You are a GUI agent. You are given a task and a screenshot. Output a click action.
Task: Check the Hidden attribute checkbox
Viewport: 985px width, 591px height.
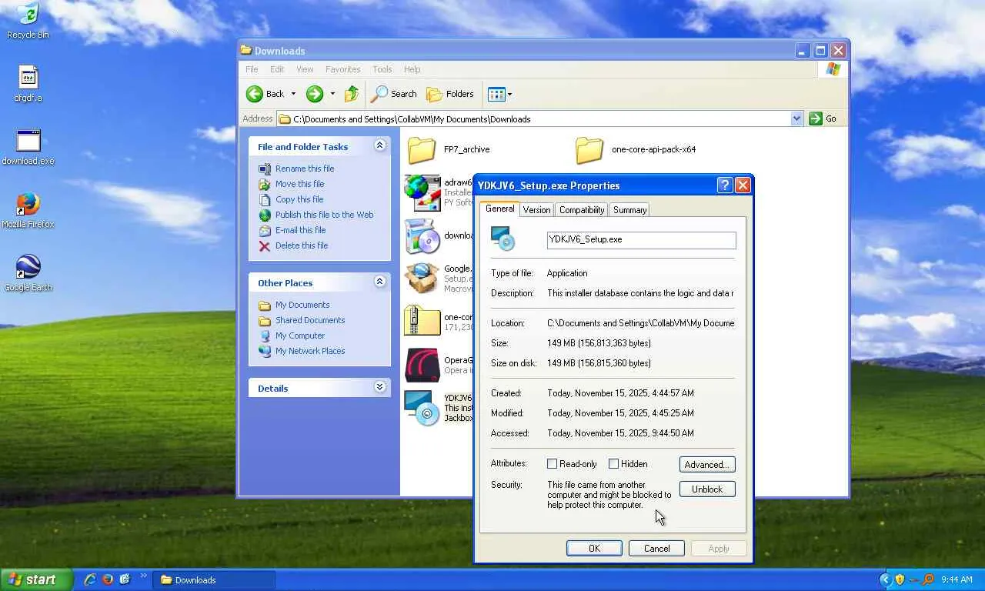coord(614,464)
